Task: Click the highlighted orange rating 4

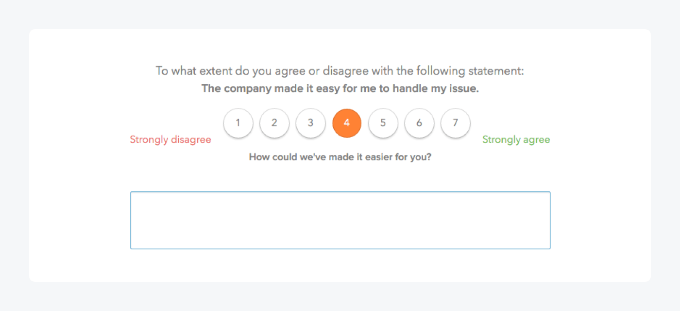Action: click(x=347, y=123)
